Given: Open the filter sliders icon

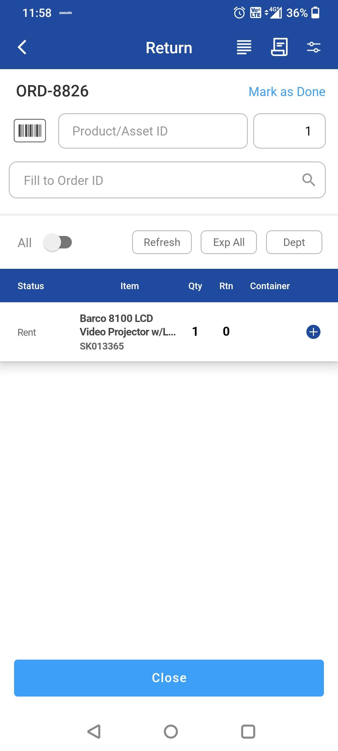Looking at the screenshot, I should pyautogui.click(x=314, y=48).
